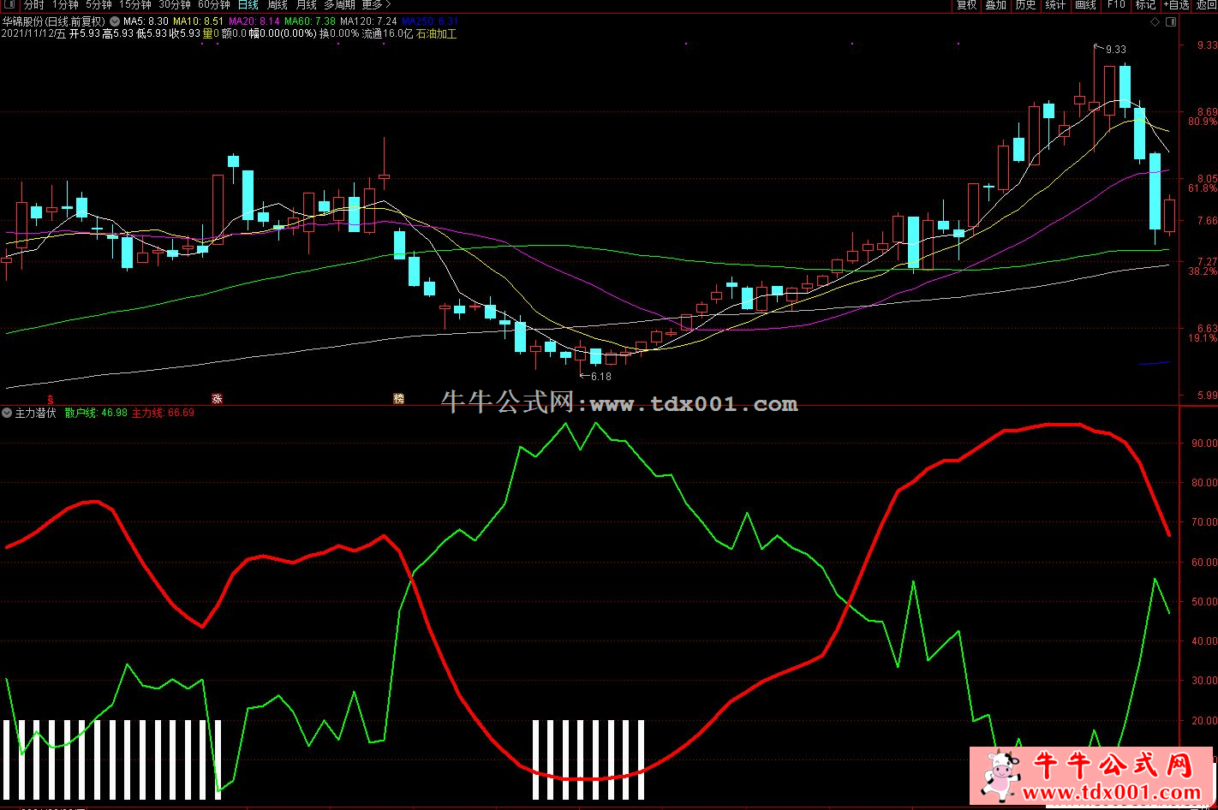Screen dimensions: 1218x810
Task: Add stock via +自选 button
Action: 1176,5
